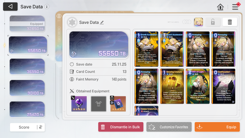Toggle the save data lock

(x=213, y=22)
